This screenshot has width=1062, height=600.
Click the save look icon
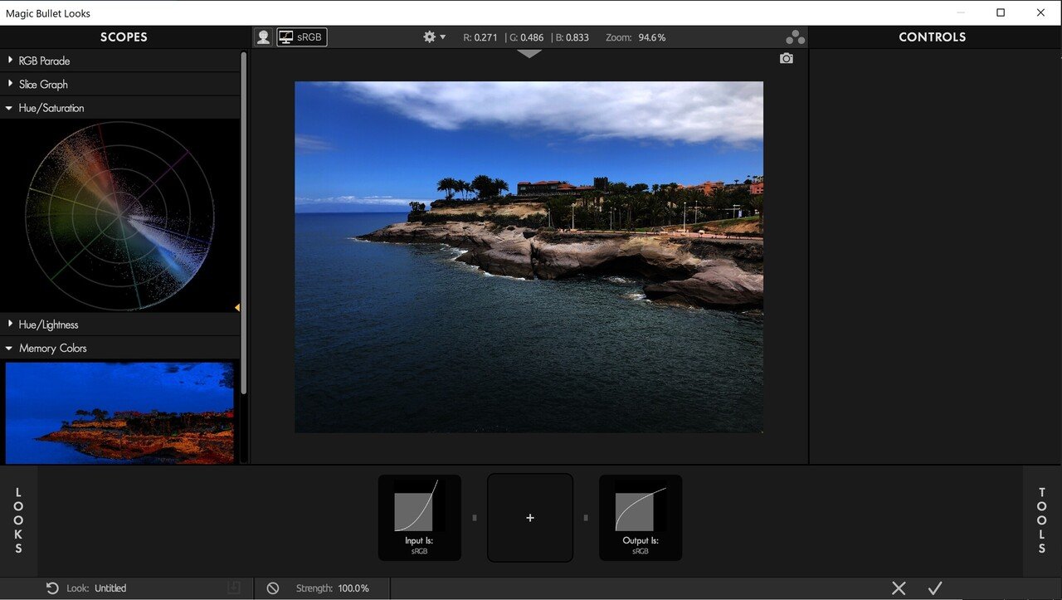(234, 588)
